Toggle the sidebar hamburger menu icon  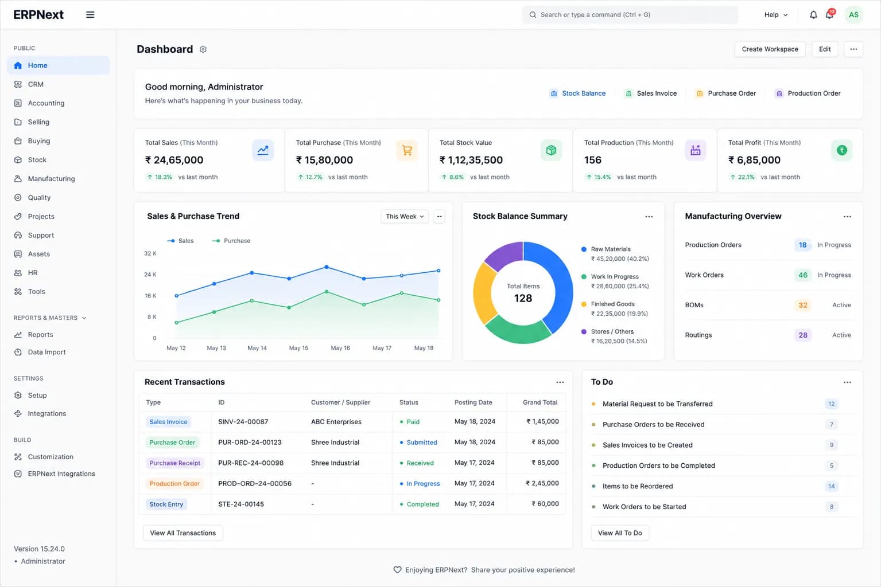point(90,15)
